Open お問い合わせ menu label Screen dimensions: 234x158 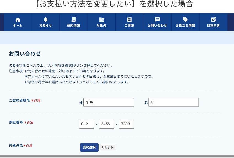click(157, 26)
